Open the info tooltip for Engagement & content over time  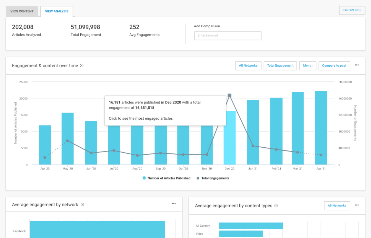click(81, 65)
